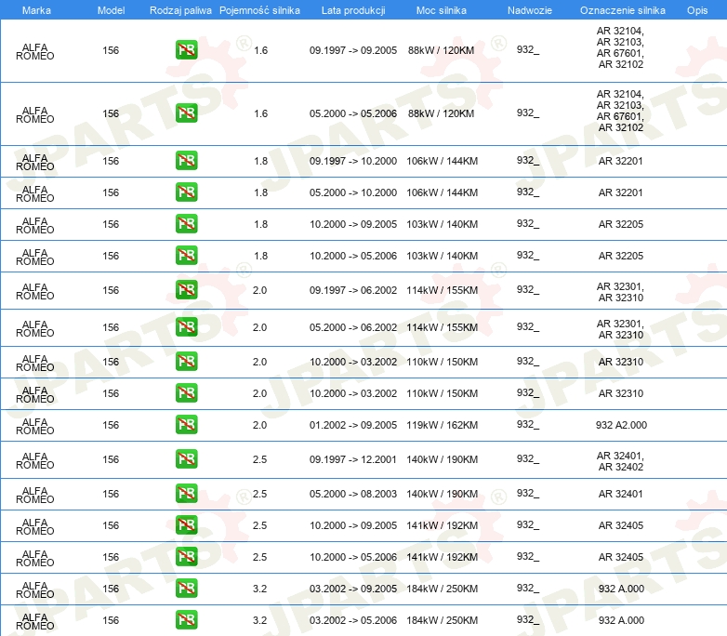Image resolution: width=727 pixels, height=636 pixels.
Task: Click fuel icon for 1.6 engine 05.2000 -> 05.2006
Action: [x=186, y=113]
